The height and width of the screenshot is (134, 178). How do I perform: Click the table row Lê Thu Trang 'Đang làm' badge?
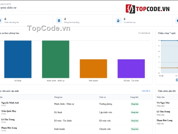[x=135, y=121]
